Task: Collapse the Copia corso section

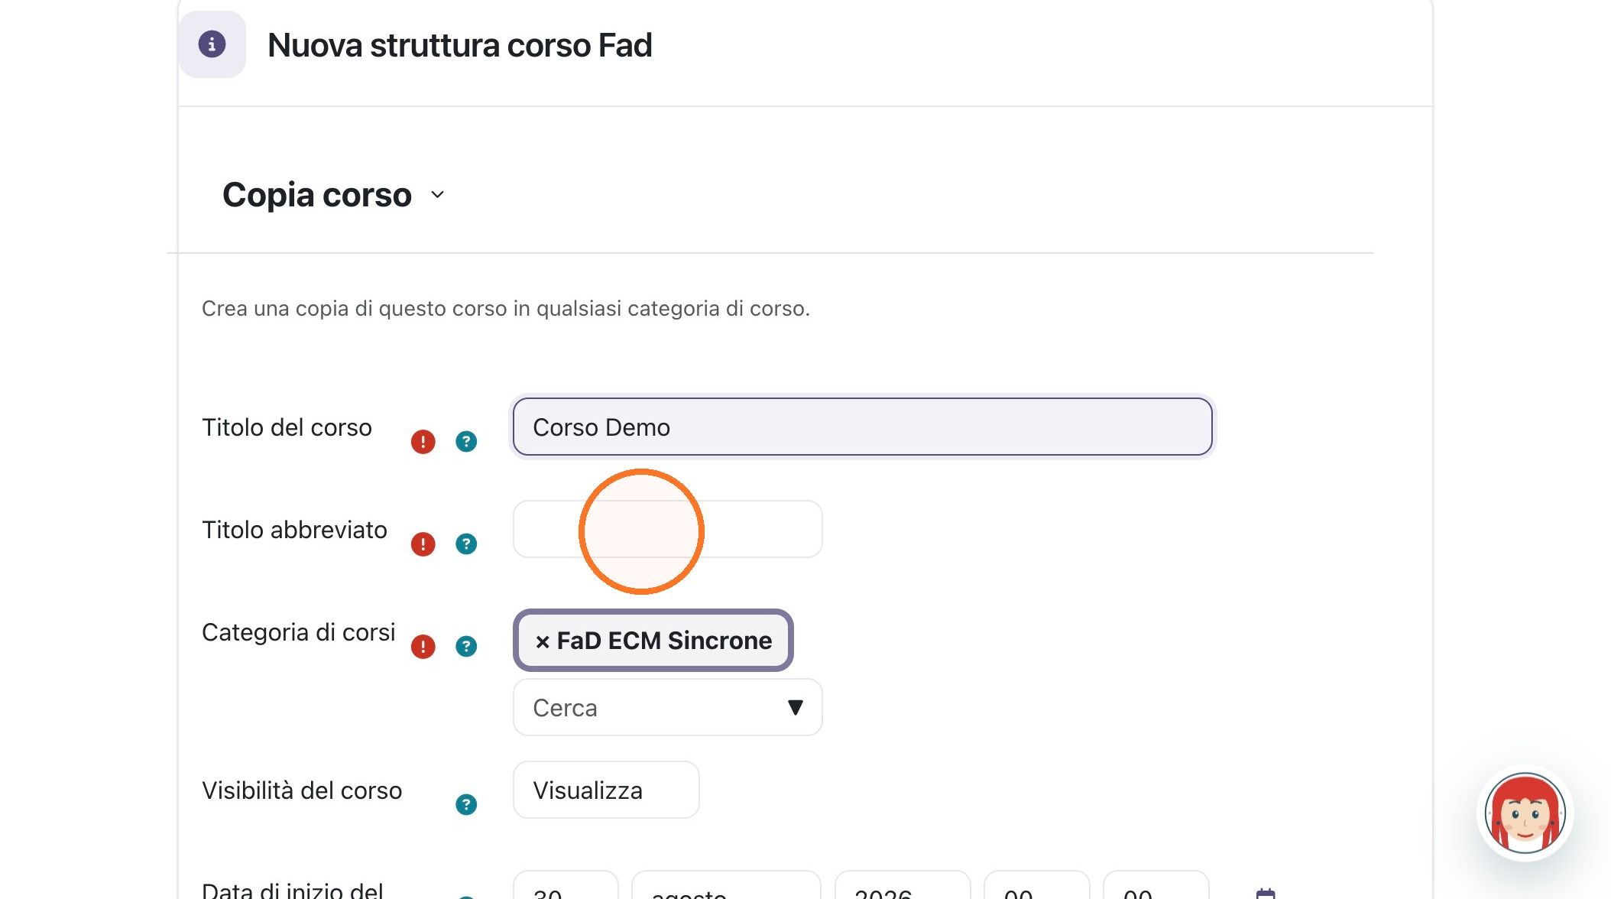Action: (x=437, y=195)
